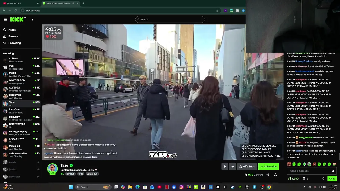The image size is (340, 191).
Task: Open CRISTRAVELS IRL stream
Action: click(21, 125)
